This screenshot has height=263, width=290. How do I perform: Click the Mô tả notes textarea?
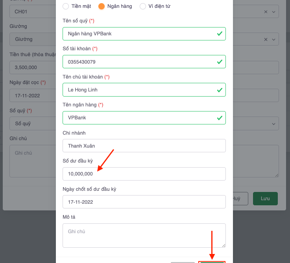[144, 235]
